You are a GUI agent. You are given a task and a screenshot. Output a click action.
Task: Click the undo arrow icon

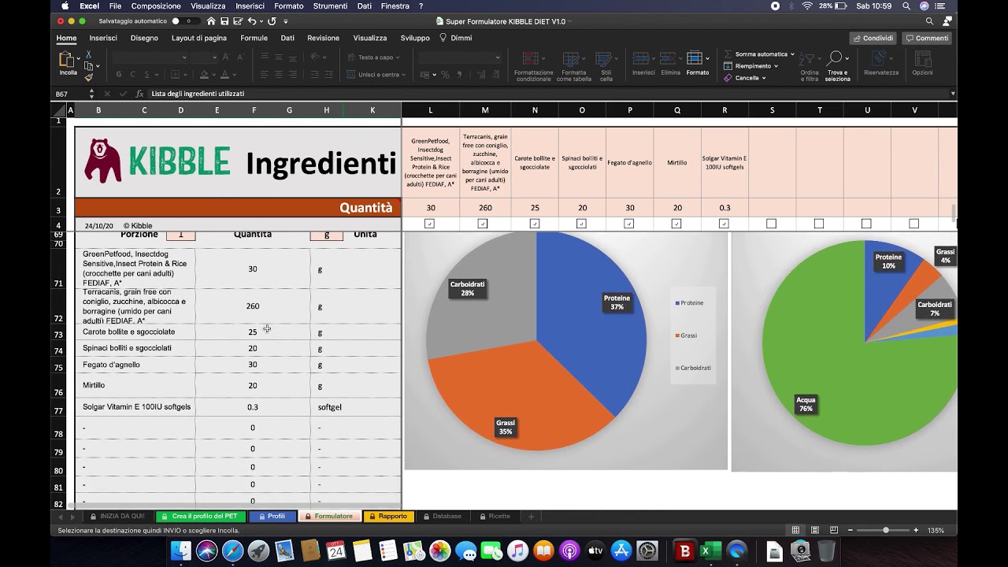[x=252, y=21]
